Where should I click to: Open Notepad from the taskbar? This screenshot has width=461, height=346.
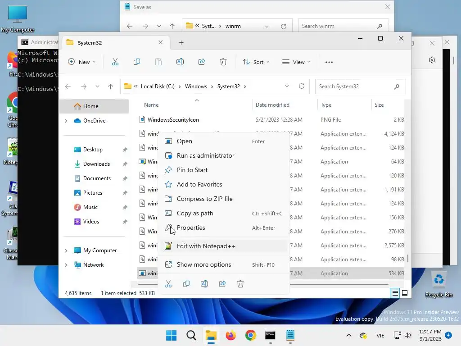[290, 335]
